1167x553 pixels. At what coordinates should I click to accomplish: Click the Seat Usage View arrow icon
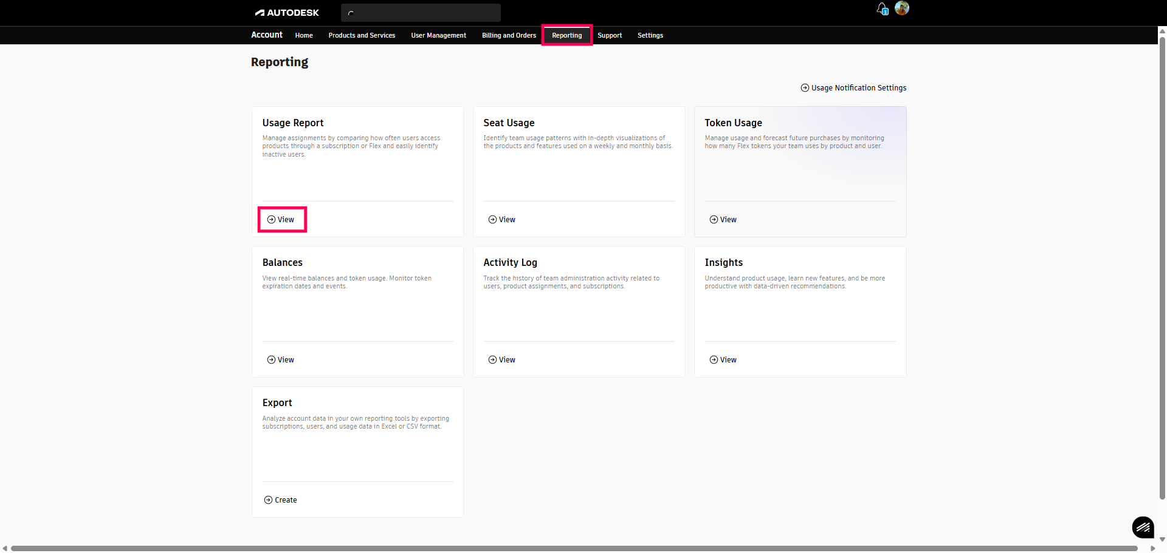tap(492, 220)
